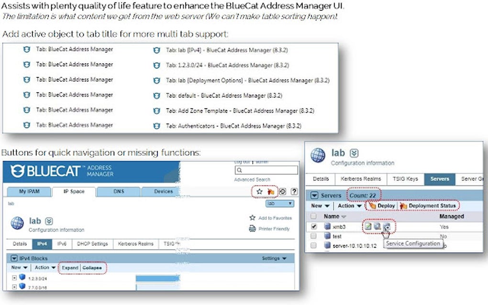Click the Deployment Status button
The height and width of the screenshot is (305, 488).
(431, 206)
